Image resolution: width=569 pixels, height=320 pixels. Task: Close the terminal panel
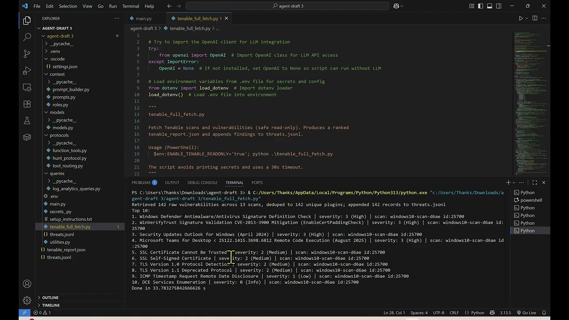click(x=543, y=183)
